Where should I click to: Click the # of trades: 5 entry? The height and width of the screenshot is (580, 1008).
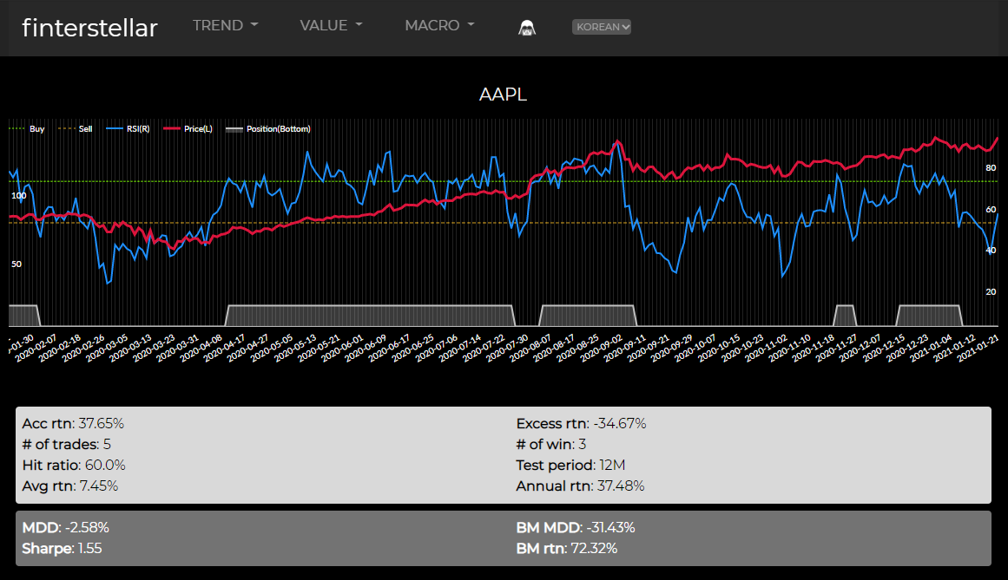(66, 444)
